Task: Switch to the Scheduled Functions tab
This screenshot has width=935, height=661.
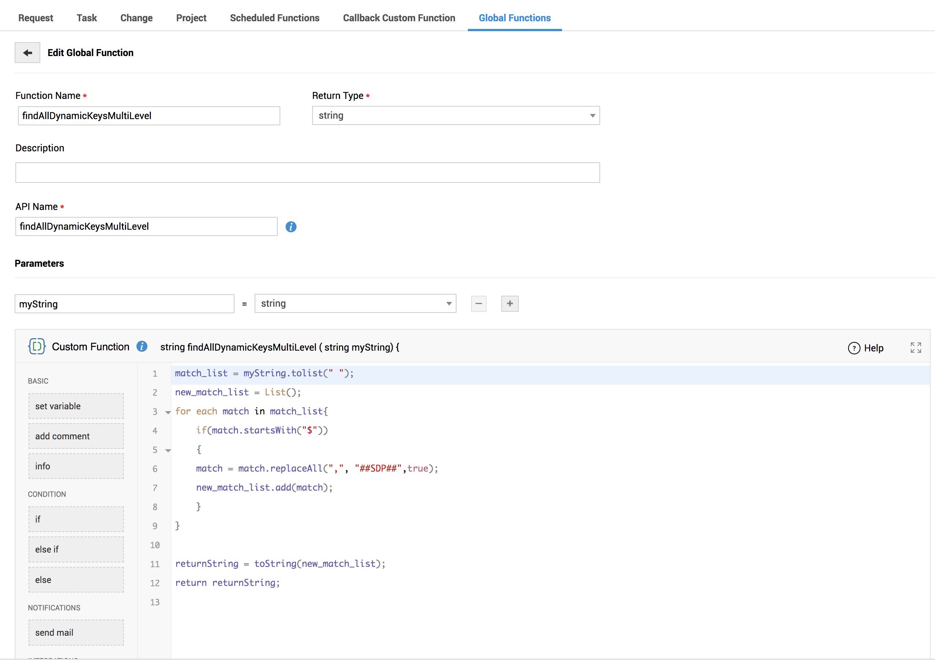Action: pos(274,18)
